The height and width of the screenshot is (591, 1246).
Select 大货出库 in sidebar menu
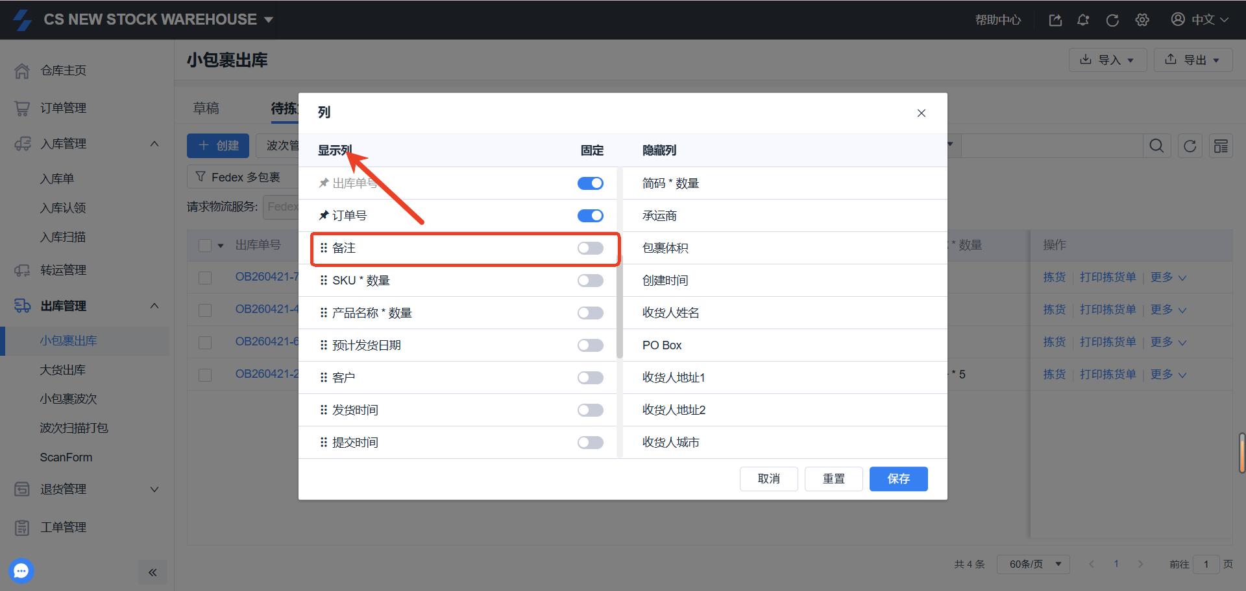click(x=63, y=370)
